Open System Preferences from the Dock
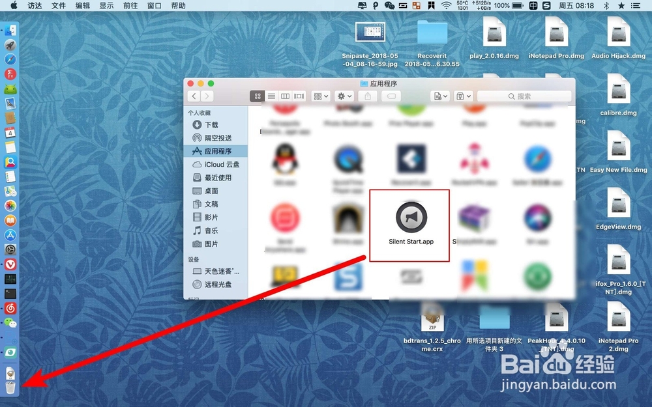The height and width of the screenshot is (407, 652). point(10,249)
